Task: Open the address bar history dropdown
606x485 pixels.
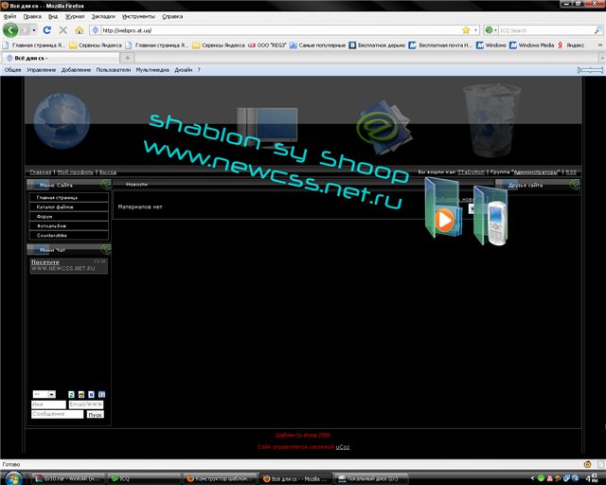Action: [475, 30]
